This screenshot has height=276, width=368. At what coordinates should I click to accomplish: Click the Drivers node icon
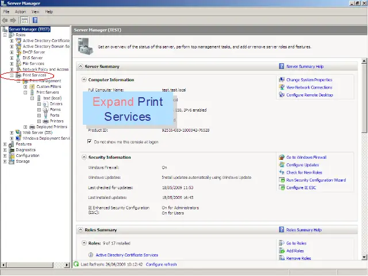click(46, 104)
